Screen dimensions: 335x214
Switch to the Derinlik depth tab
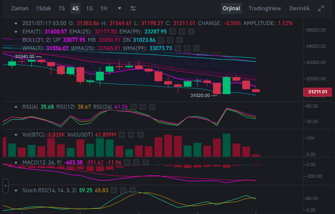299,8
